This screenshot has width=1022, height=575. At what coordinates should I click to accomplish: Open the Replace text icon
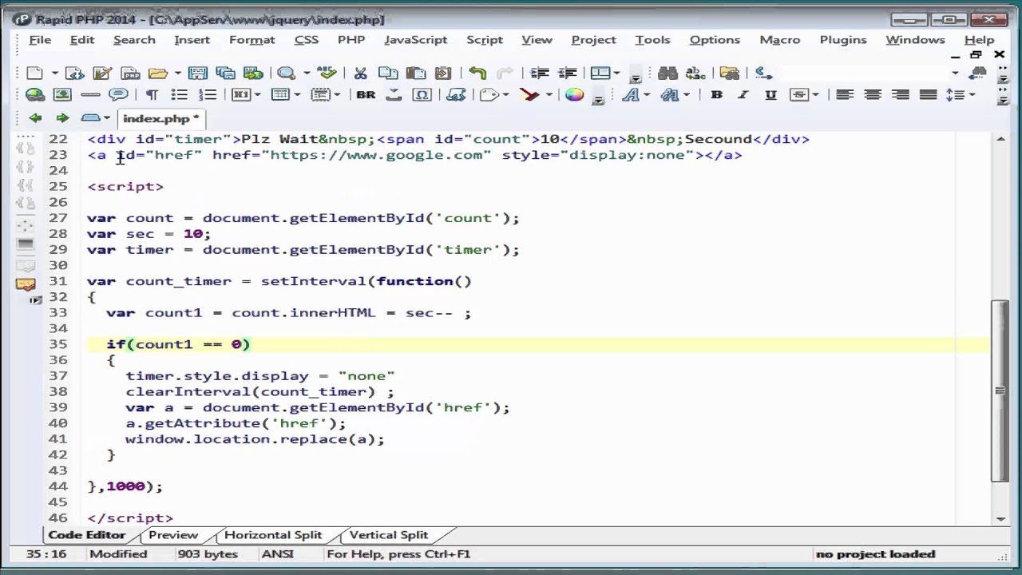point(695,73)
